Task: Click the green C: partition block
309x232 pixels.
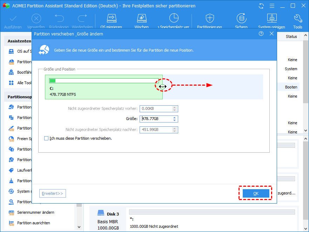Action: click(x=104, y=87)
